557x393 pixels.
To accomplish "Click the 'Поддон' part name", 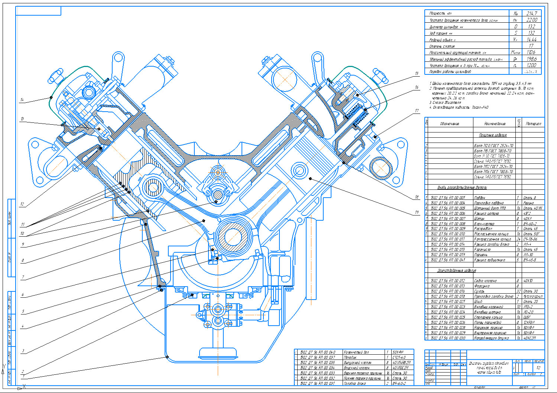I will tap(480, 198).
